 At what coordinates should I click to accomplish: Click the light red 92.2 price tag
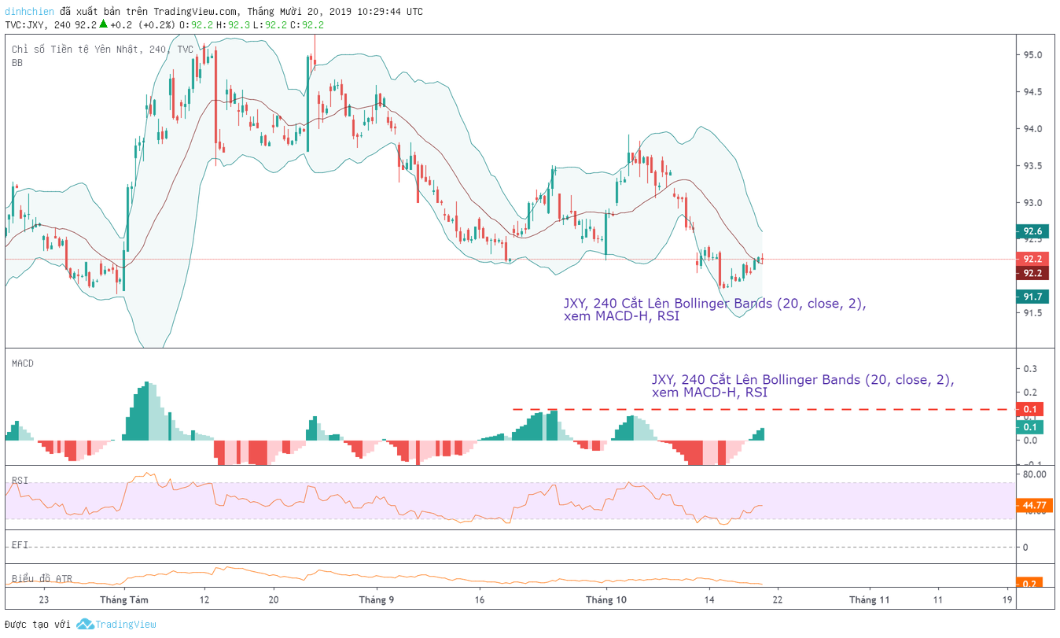(1032, 259)
